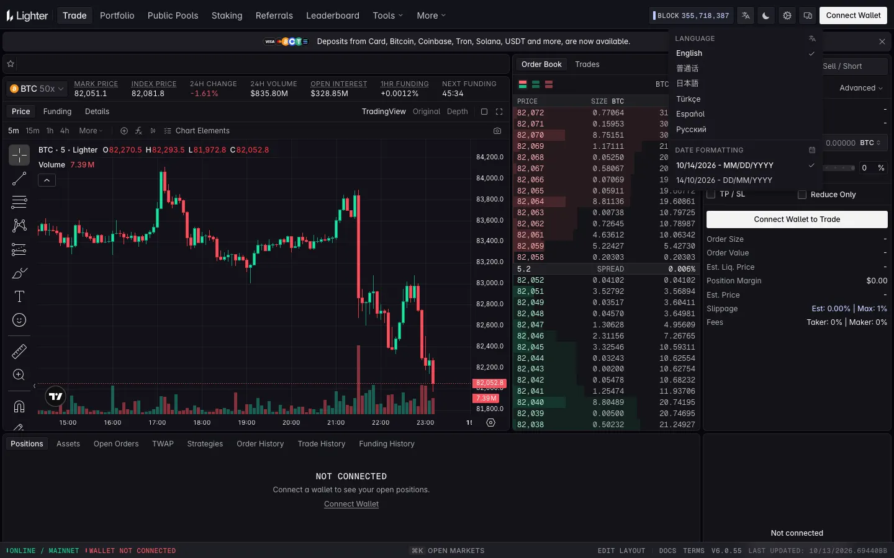Click the zoom in tool
Image resolution: width=894 pixels, height=558 pixels.
(x=19, y=375)
